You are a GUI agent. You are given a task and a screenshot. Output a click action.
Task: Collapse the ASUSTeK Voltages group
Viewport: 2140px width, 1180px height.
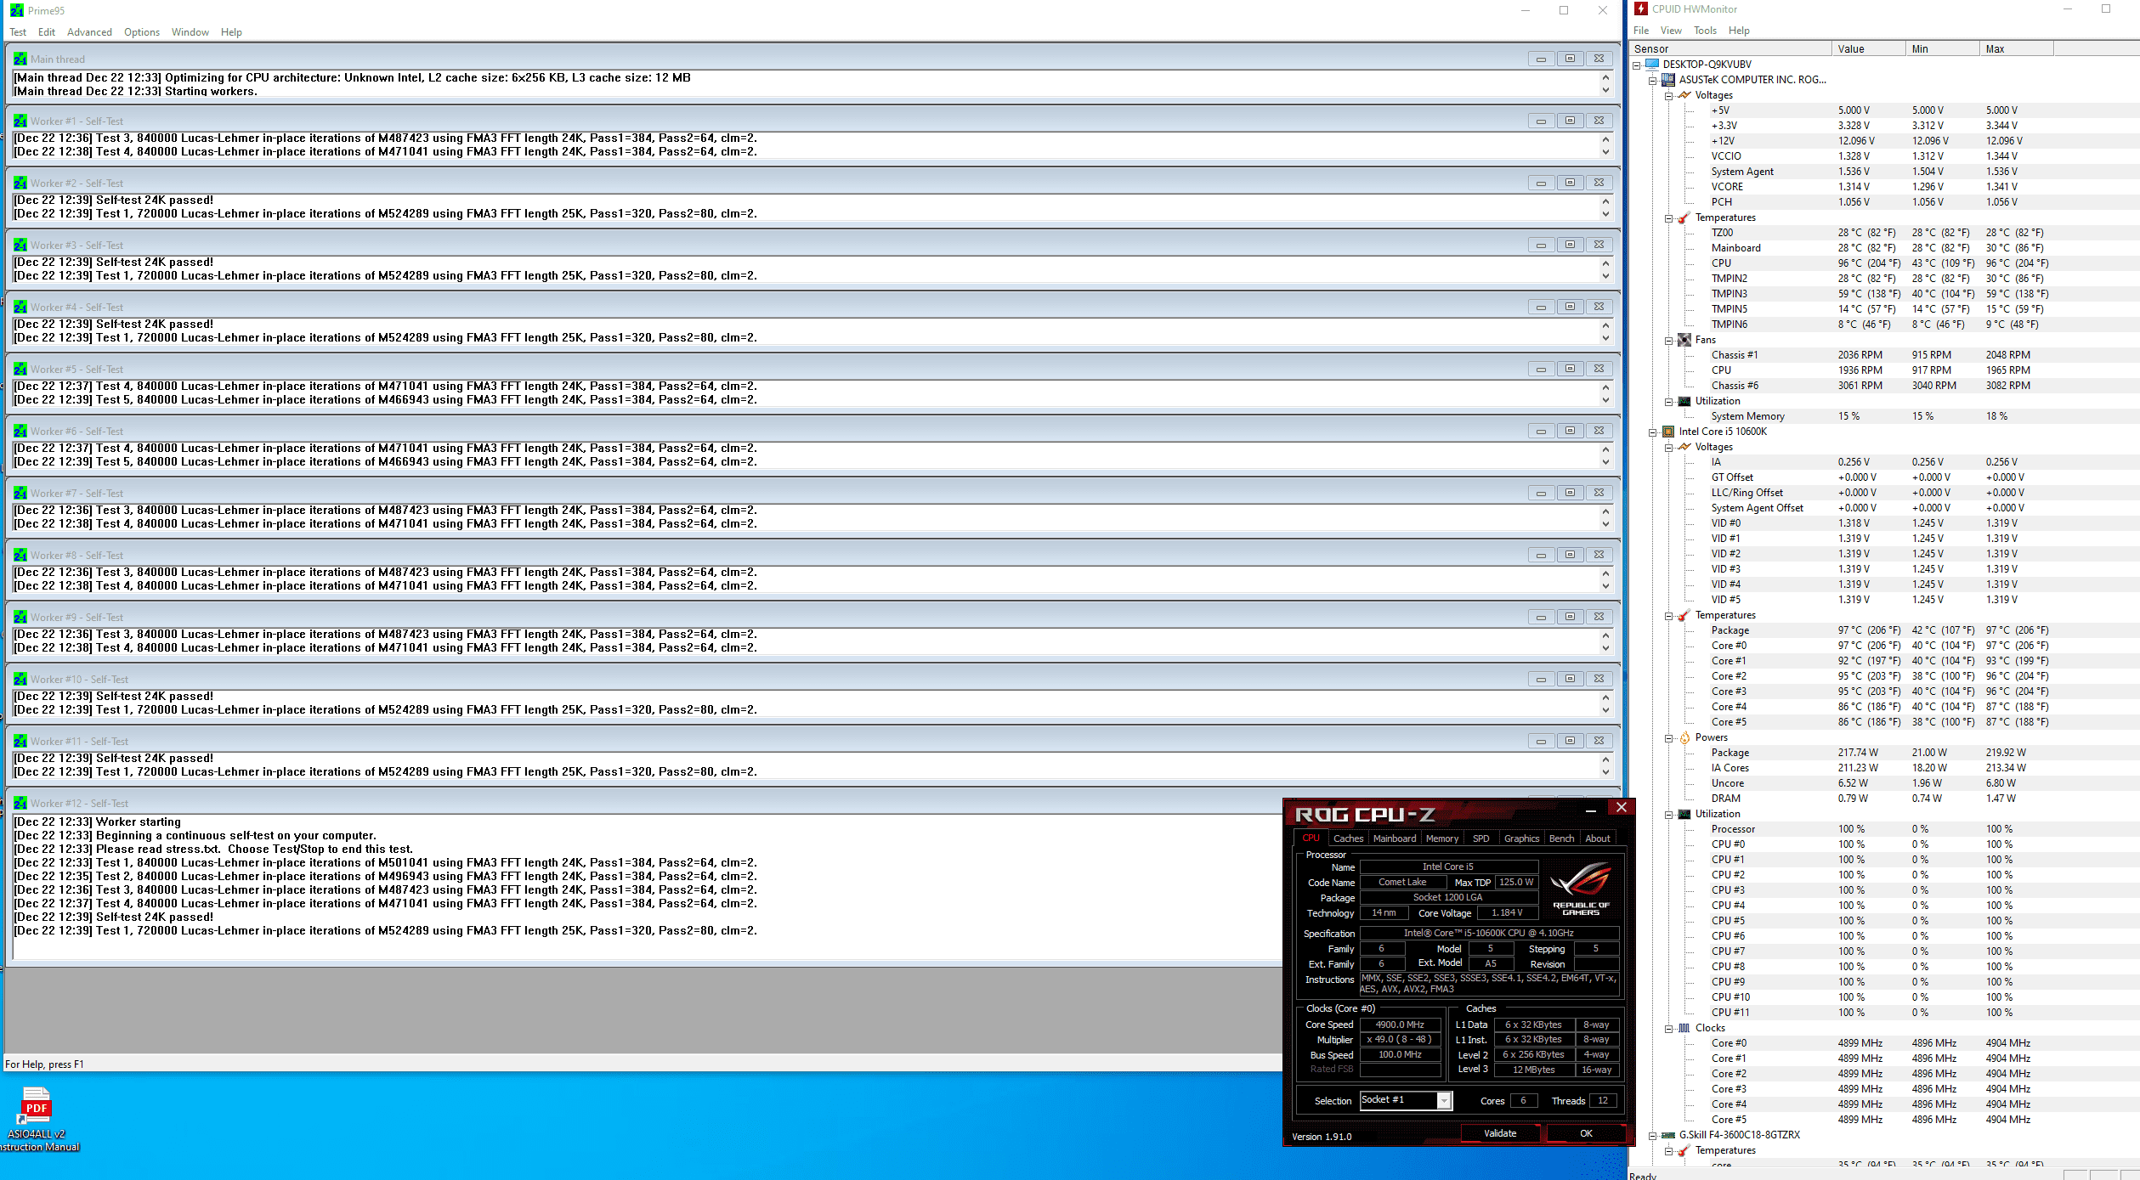pos(1669,95)
